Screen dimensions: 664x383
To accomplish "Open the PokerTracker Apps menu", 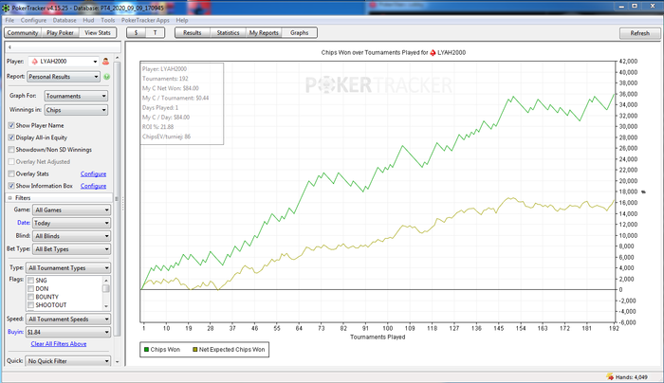I will click(145, 20).
